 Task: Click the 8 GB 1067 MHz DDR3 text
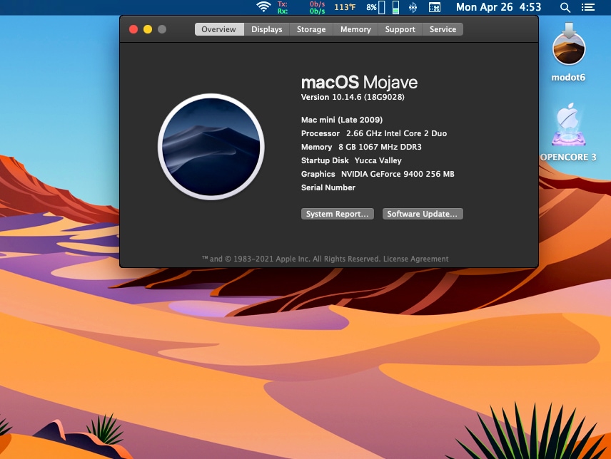(x=380, y=147)
